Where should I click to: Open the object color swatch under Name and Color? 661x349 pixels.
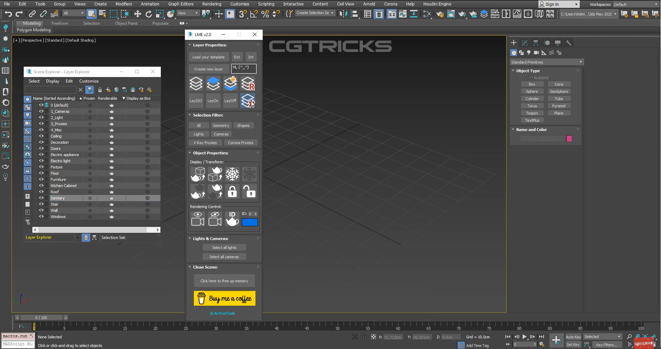click(x=569, y=139)
